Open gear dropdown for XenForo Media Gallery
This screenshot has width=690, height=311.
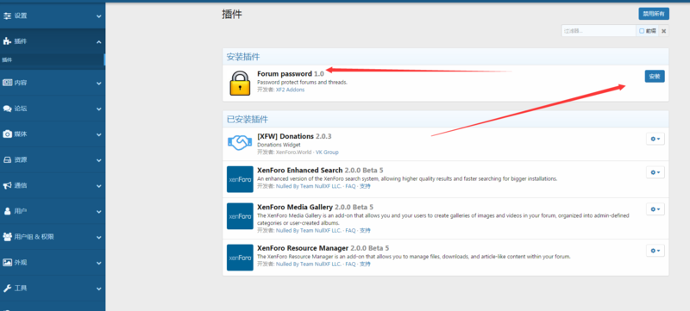click(x=655, y=209)
